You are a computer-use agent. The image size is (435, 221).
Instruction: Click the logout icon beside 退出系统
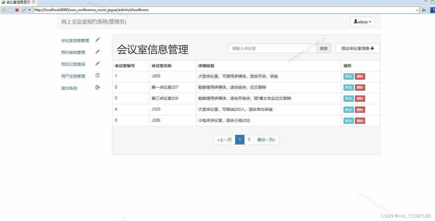pyautogui.click(x=98, y=88)
